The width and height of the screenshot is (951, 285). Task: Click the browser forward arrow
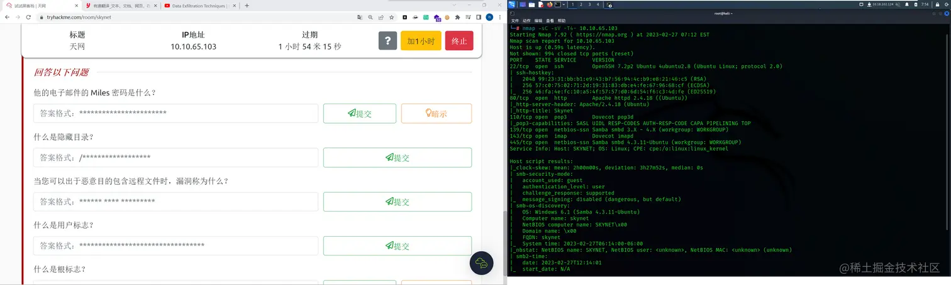[x=18, y=17]
